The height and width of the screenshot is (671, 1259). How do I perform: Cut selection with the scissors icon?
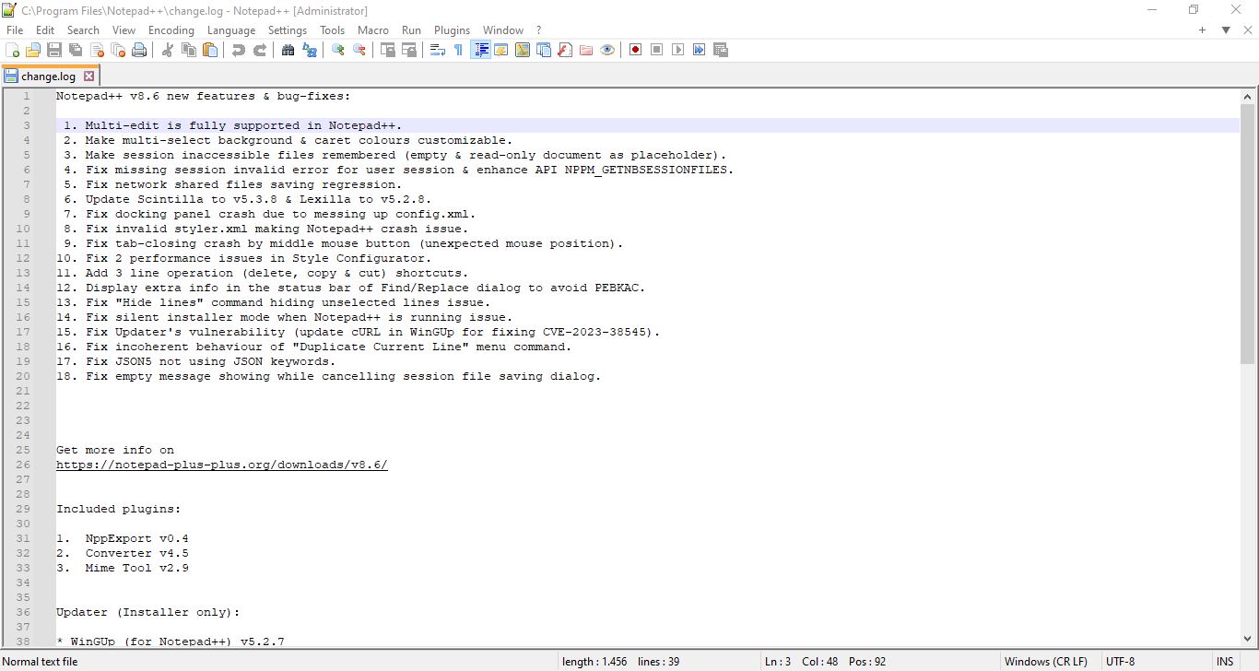pyautogui.click(x=168, y=50)
